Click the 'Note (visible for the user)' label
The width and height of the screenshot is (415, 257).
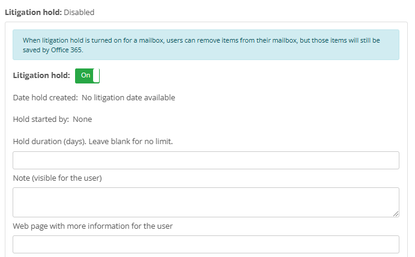(58, 178)
